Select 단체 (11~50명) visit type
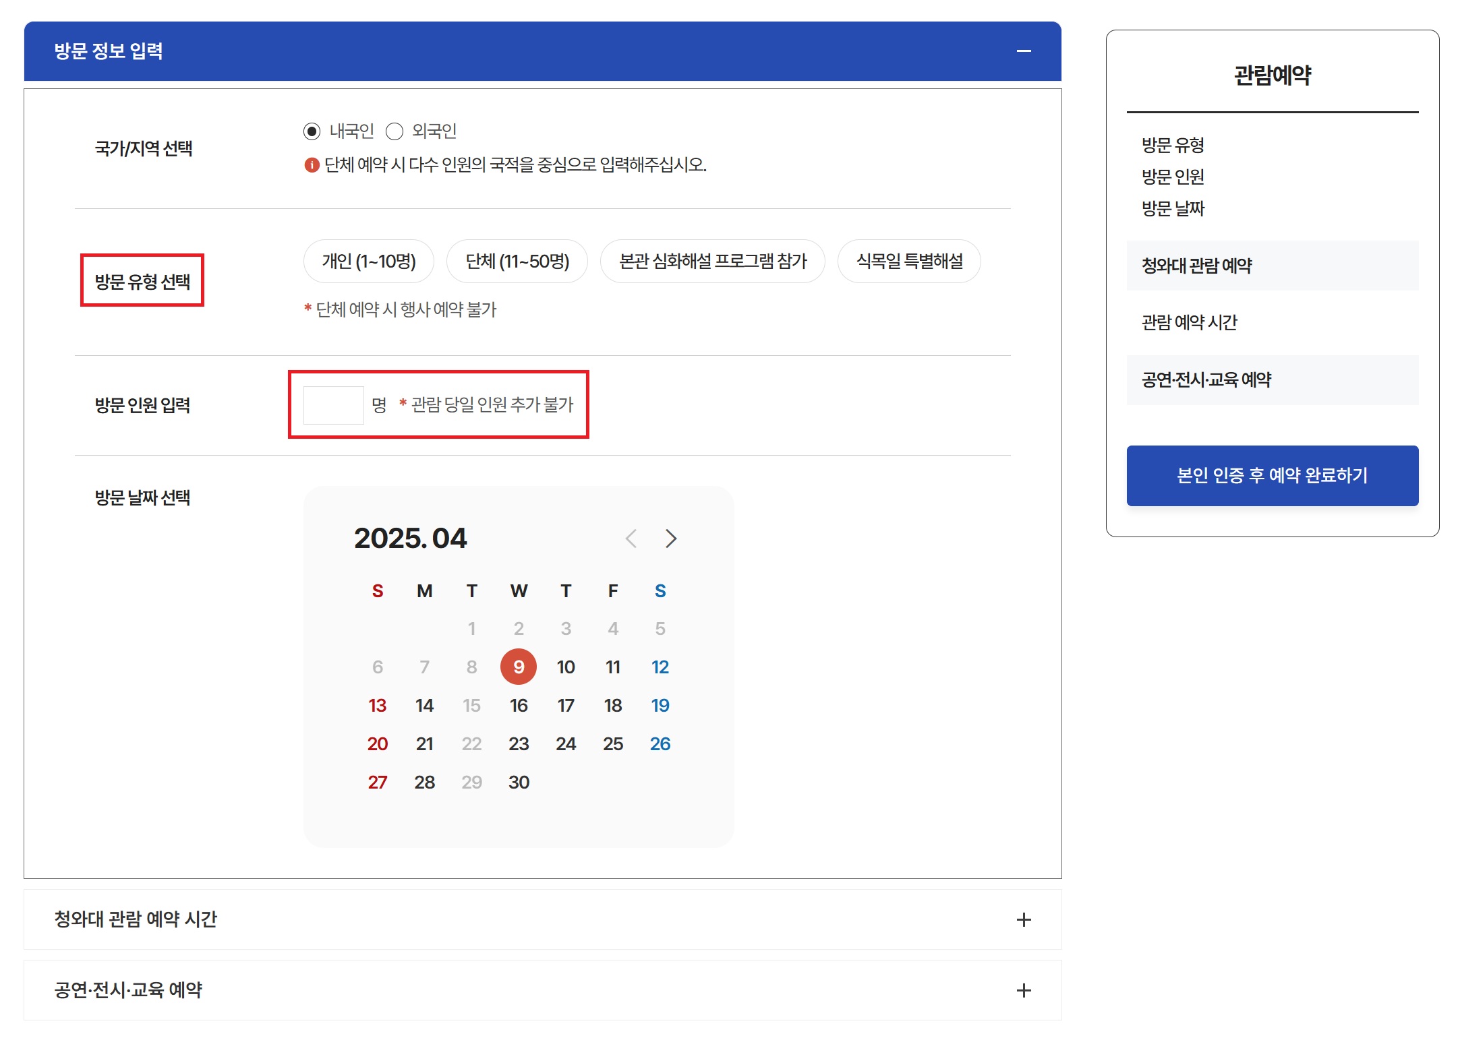 [517, 262]
